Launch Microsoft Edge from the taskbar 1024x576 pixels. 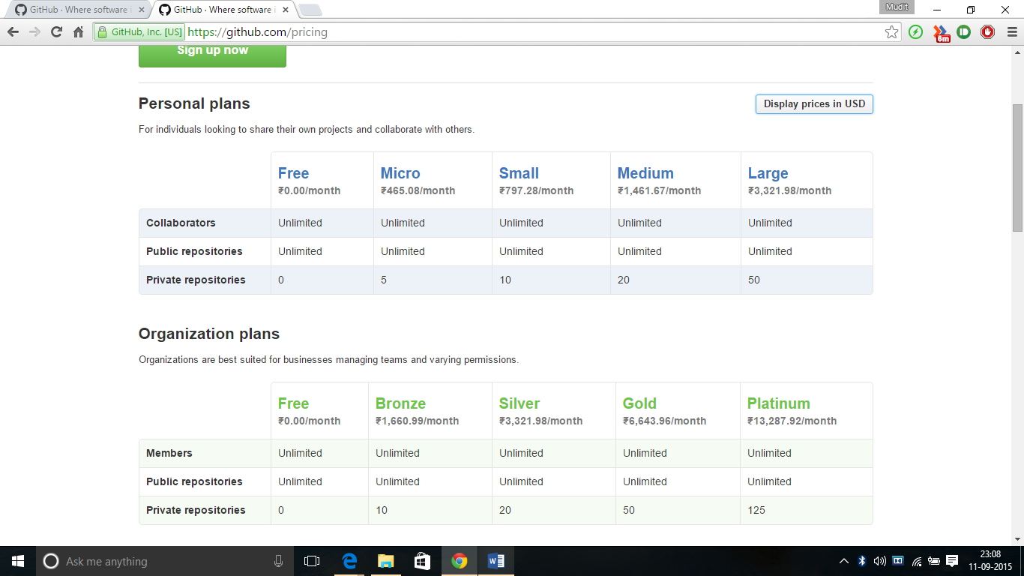tap(349, 561)
